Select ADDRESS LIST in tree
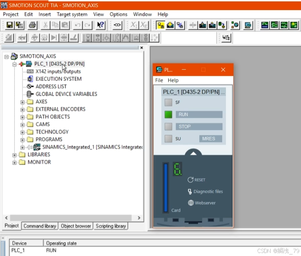This screenshot has width=301, height=256. (51, 86)
